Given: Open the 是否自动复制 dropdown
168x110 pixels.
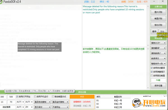Looking at the screenshot, I should 43,102.
